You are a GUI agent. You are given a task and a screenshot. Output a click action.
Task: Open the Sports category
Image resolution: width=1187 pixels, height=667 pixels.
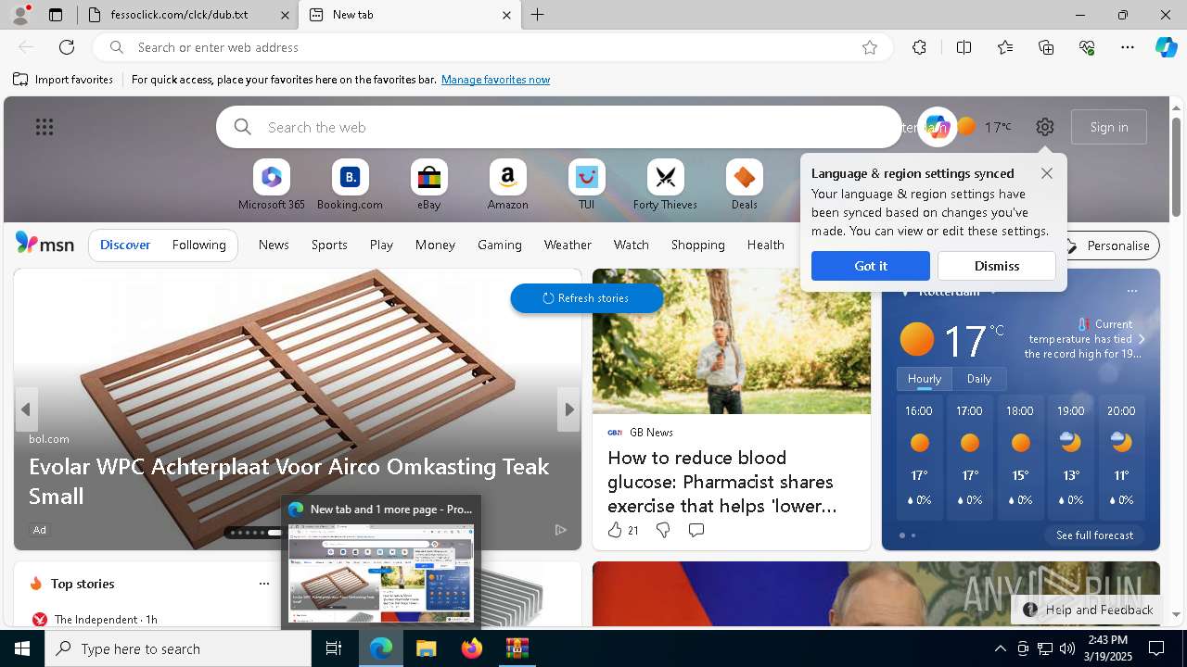pos(329,245)
